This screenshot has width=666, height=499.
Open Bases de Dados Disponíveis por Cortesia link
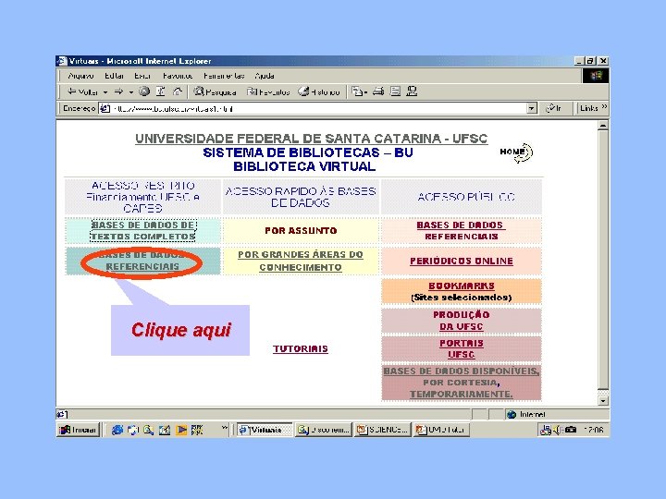click(462, 383)
